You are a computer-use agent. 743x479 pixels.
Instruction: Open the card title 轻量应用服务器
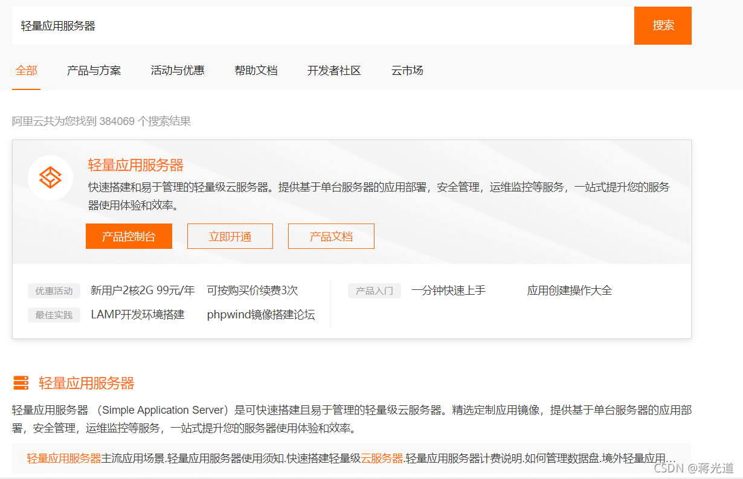136,165
